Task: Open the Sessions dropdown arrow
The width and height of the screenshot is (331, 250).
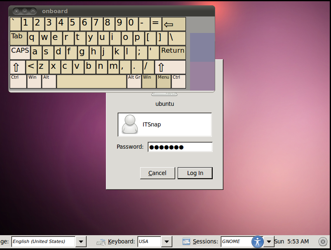Action: 269,242
